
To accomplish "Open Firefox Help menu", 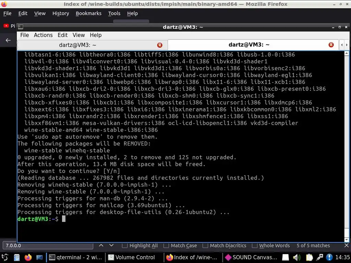I will (132, 13).
